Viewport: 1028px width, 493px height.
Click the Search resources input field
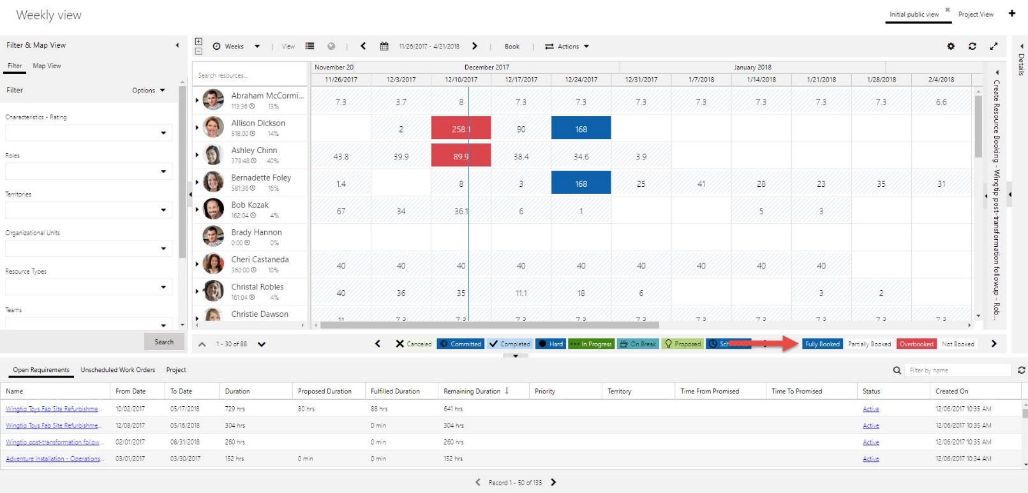click(x=250, y=75)
